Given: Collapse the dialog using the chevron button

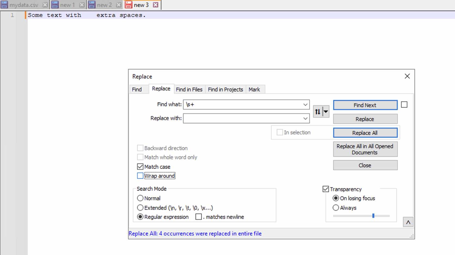Looking at the screenshot, I should point(408,222).
